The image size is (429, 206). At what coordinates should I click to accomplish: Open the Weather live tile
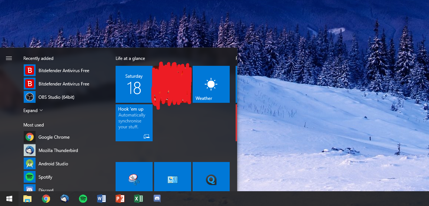pyautogui.click(x=211, y=84)
